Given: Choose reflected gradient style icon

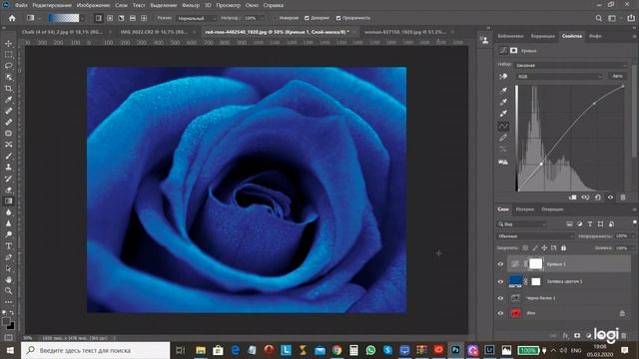Looking at the screenshot, I should coord(133,18).
